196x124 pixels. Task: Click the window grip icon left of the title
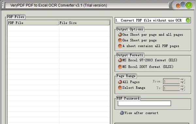[x=3, y=5]
